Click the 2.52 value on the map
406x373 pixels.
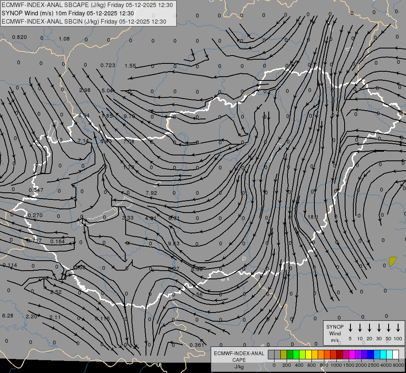(x=56, y=292)
